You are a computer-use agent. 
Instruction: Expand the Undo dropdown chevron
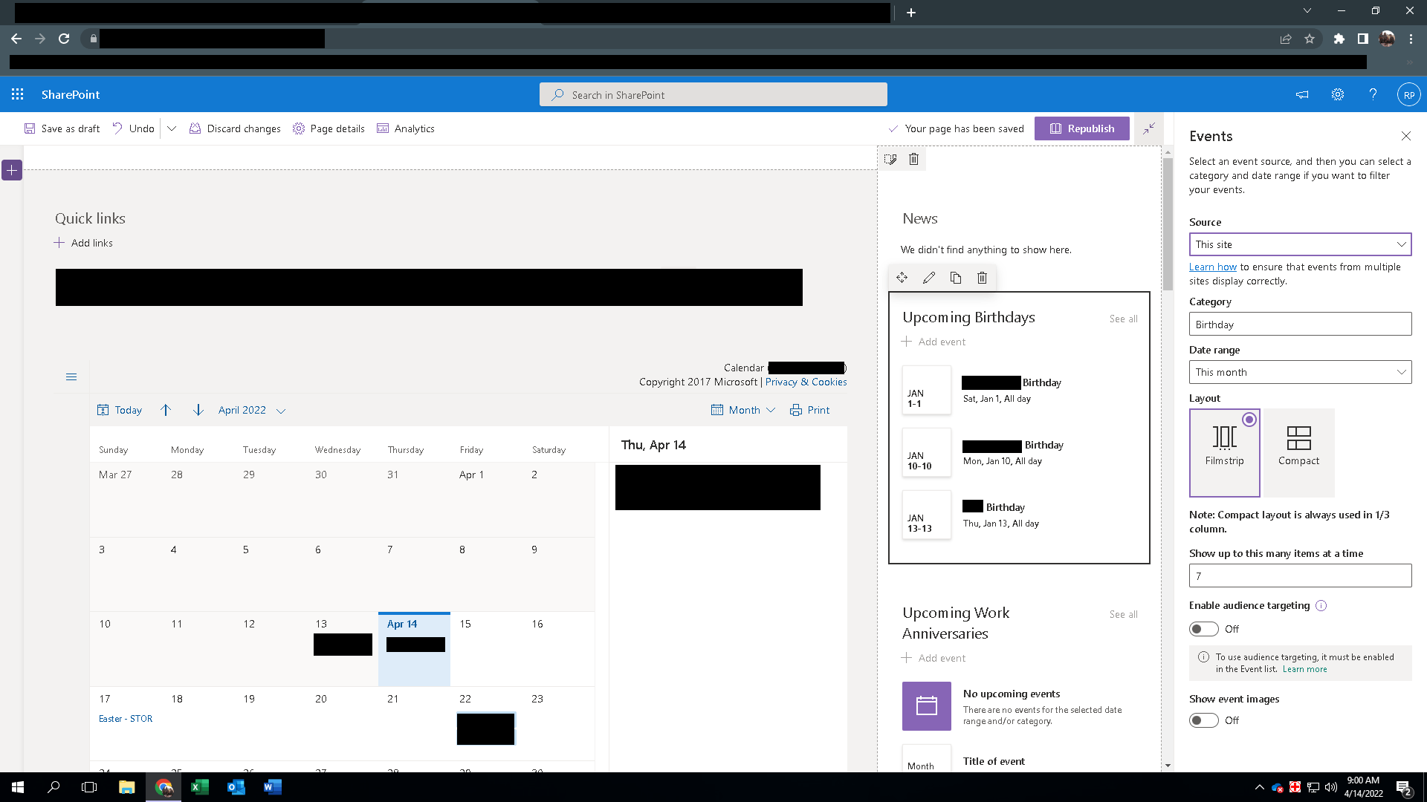tap(172, 128)
